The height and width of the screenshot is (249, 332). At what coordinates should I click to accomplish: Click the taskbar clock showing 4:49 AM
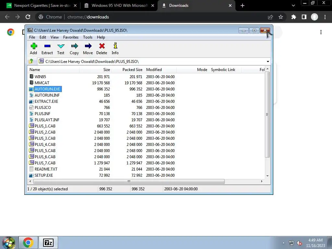point(315,243)
